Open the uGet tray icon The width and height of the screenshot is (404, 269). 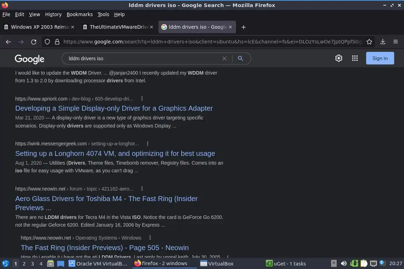coord(354,263)
